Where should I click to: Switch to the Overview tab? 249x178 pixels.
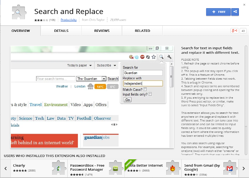coord(21,31)
